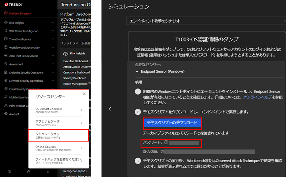Open the エンドポイント攻撃のシナリオ dropdown
286x177 pixels.
click(206, 21)
